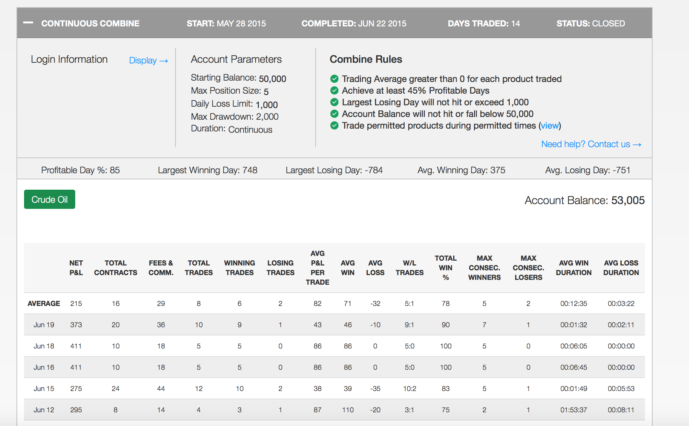
Task: Click the AVG WIN DURATION column header
Action: pos(574,268)
